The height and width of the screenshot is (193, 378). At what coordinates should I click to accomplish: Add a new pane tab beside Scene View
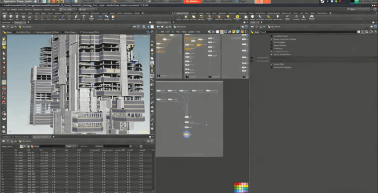click(x=28, y=22)
